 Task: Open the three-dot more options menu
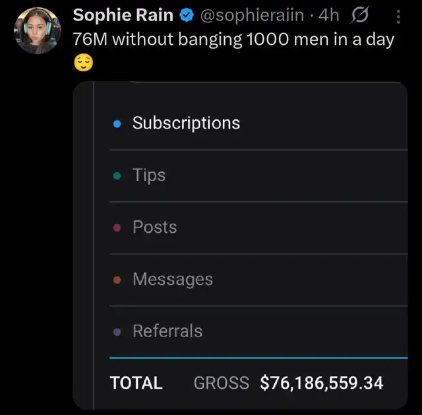tap(398, 16)
